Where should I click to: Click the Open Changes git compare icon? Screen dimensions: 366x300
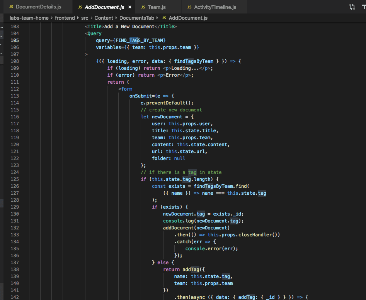[352, 7]
